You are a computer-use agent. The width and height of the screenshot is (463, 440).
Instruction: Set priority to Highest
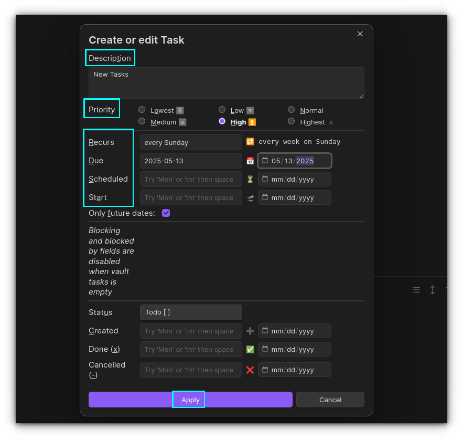point(292,121)
